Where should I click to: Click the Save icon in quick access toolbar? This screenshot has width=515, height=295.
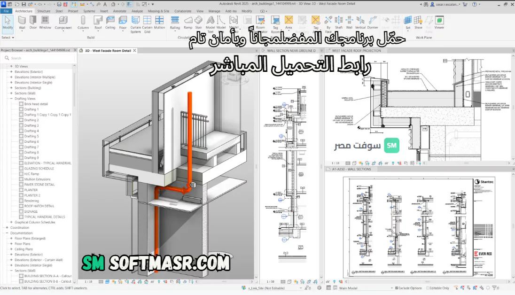tap(23, 4)
